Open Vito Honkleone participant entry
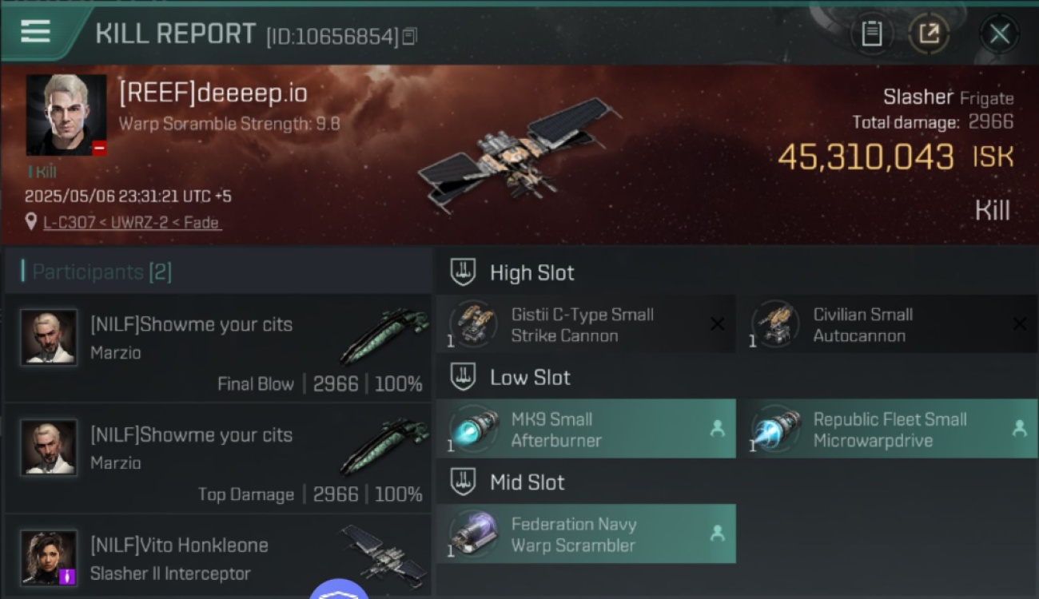This screenshot has height=599, width=1039. point(218,556)
